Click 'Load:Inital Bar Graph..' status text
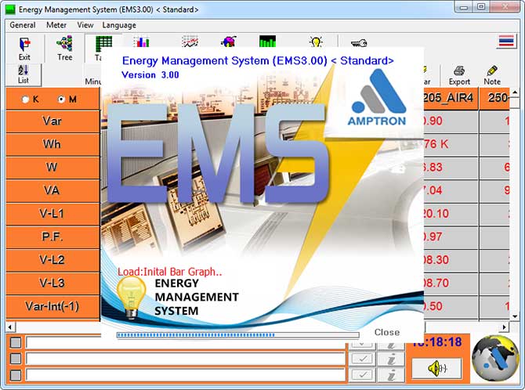 (170, 272)
